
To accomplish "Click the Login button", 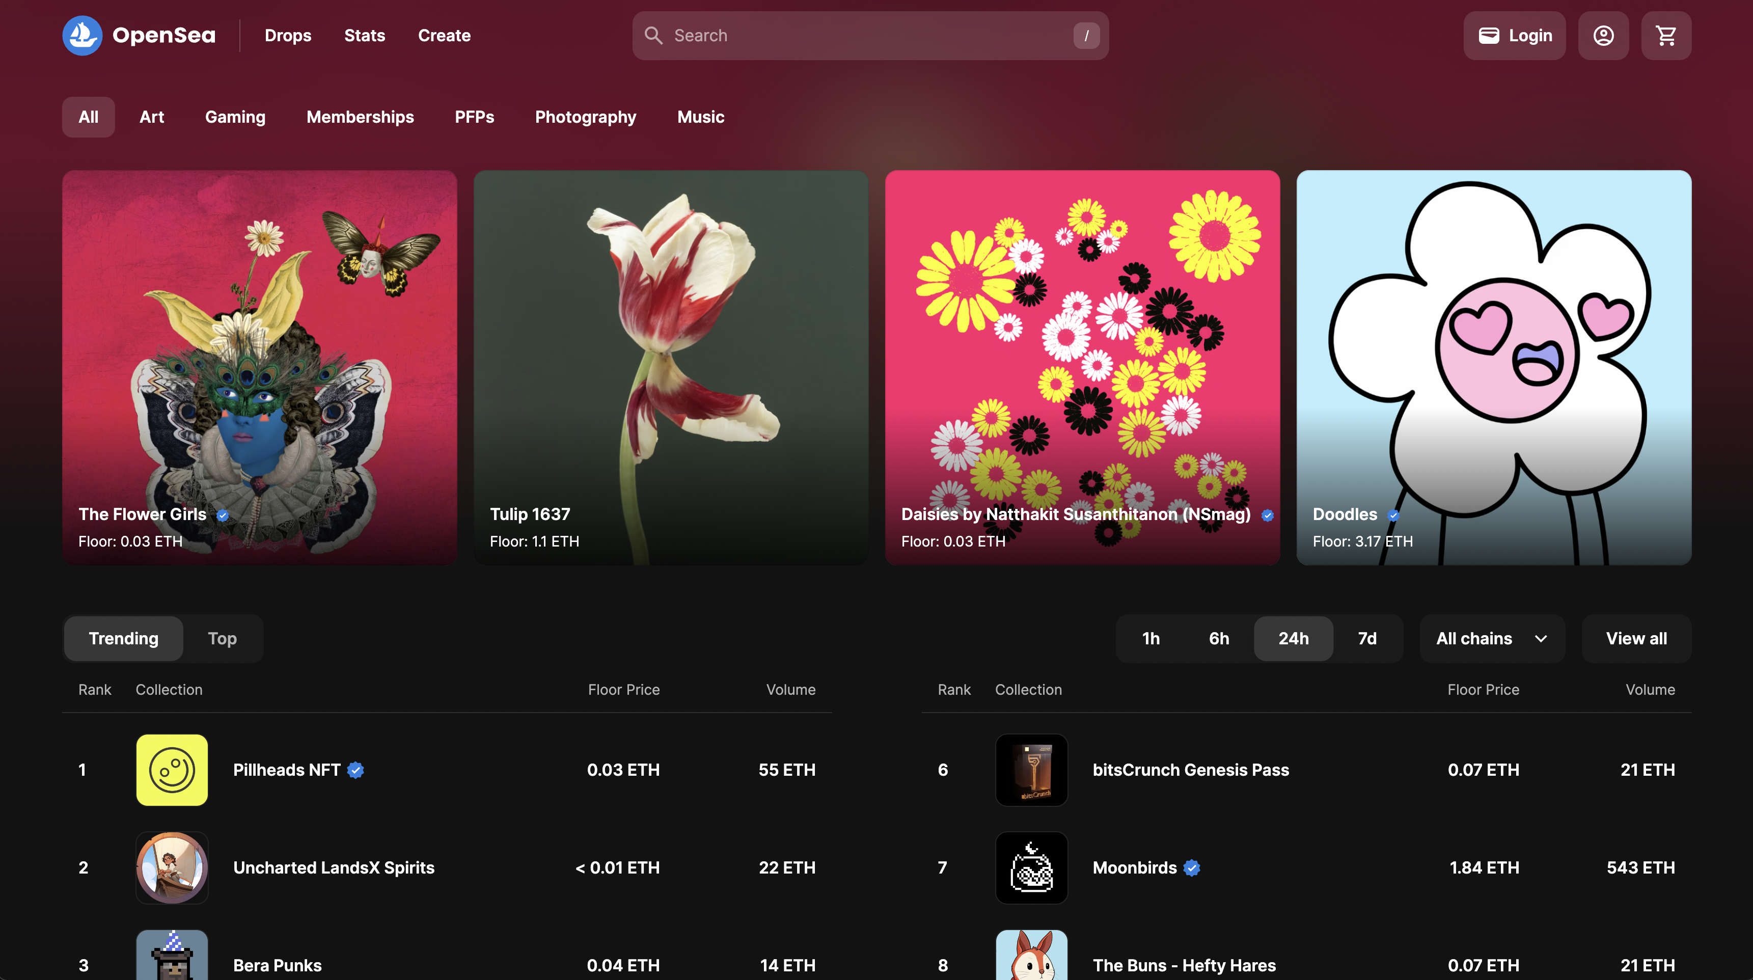I will pos(1514,35).
